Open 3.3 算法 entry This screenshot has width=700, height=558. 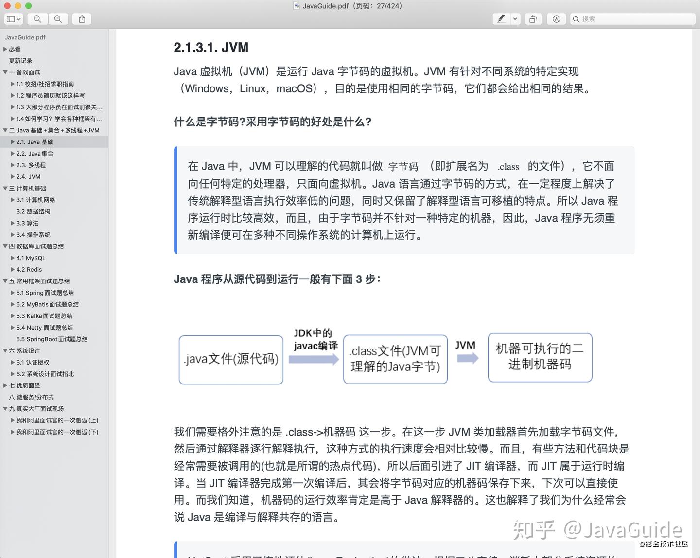tap(27, 223)
